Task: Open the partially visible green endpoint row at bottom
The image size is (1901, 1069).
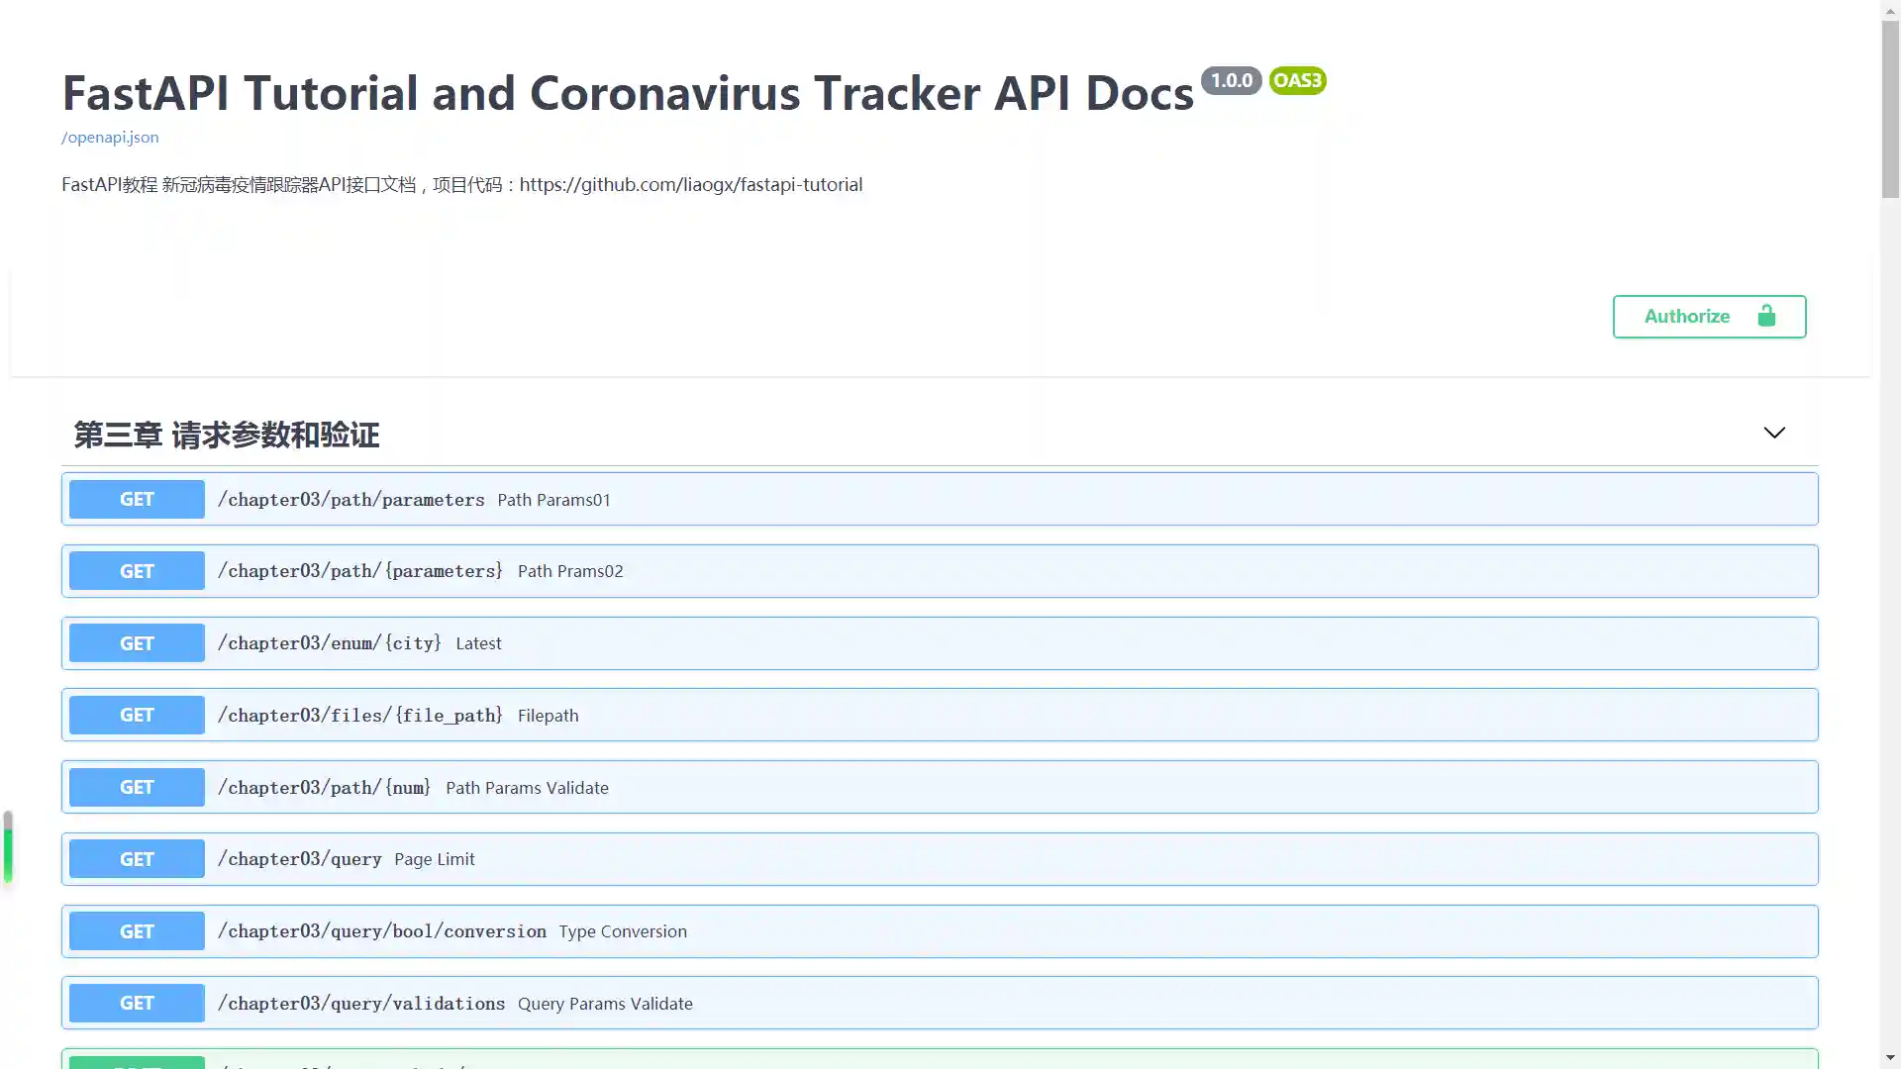Action: tap(891, 1060)
